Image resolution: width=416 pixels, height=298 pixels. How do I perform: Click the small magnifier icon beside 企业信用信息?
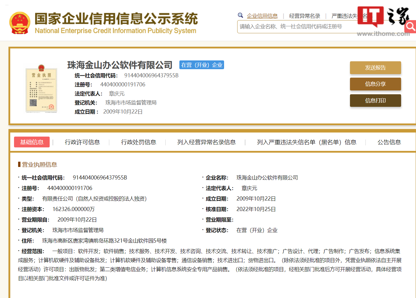[240, 15]
